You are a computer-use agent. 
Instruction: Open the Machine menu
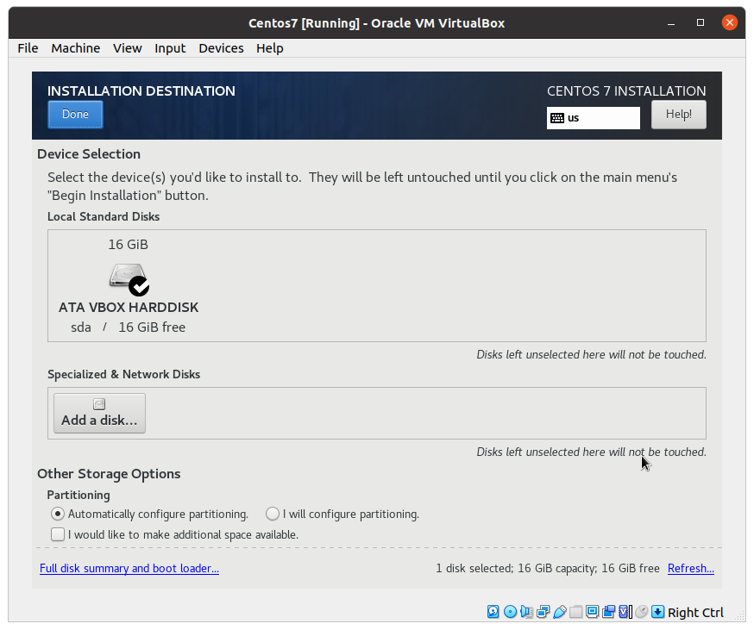click(x=76, y=48)
